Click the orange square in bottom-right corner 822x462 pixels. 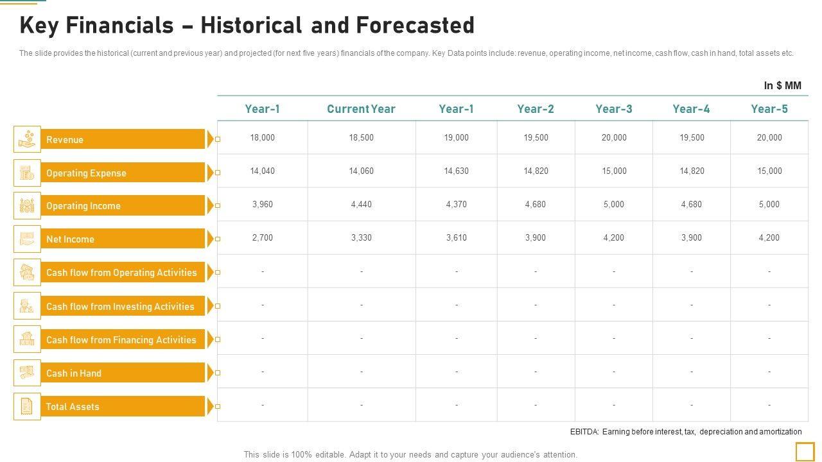pyautogui.click(x=805, y=452)
